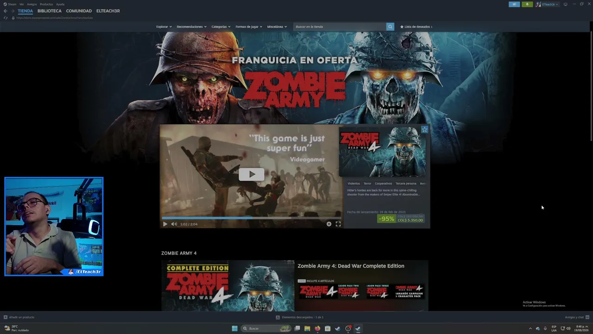Open Lista de deseos wishlist link
Image resolution: width=593 pixels, height=334 pixels.
coord(416,26)
